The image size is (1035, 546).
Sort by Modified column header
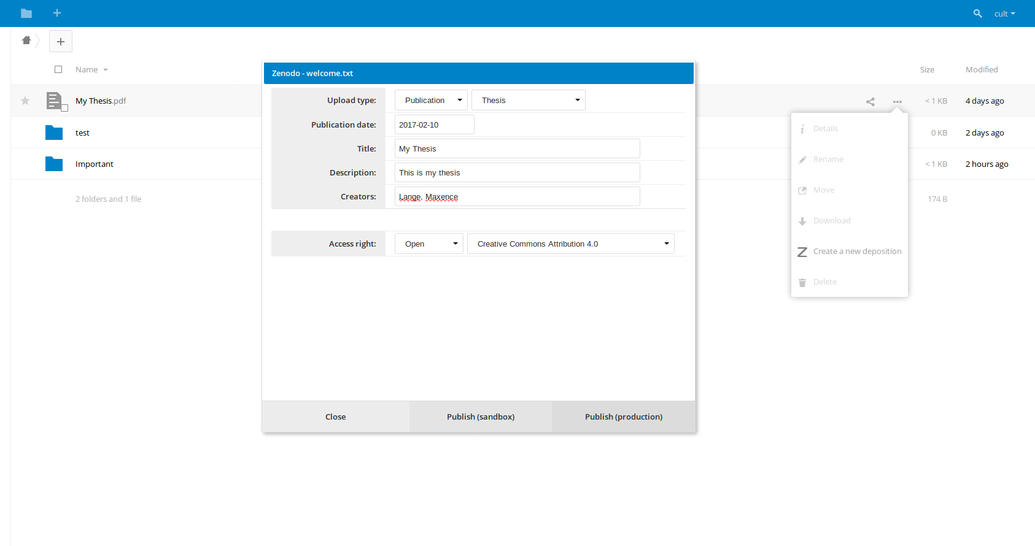(x=982, y=69)
